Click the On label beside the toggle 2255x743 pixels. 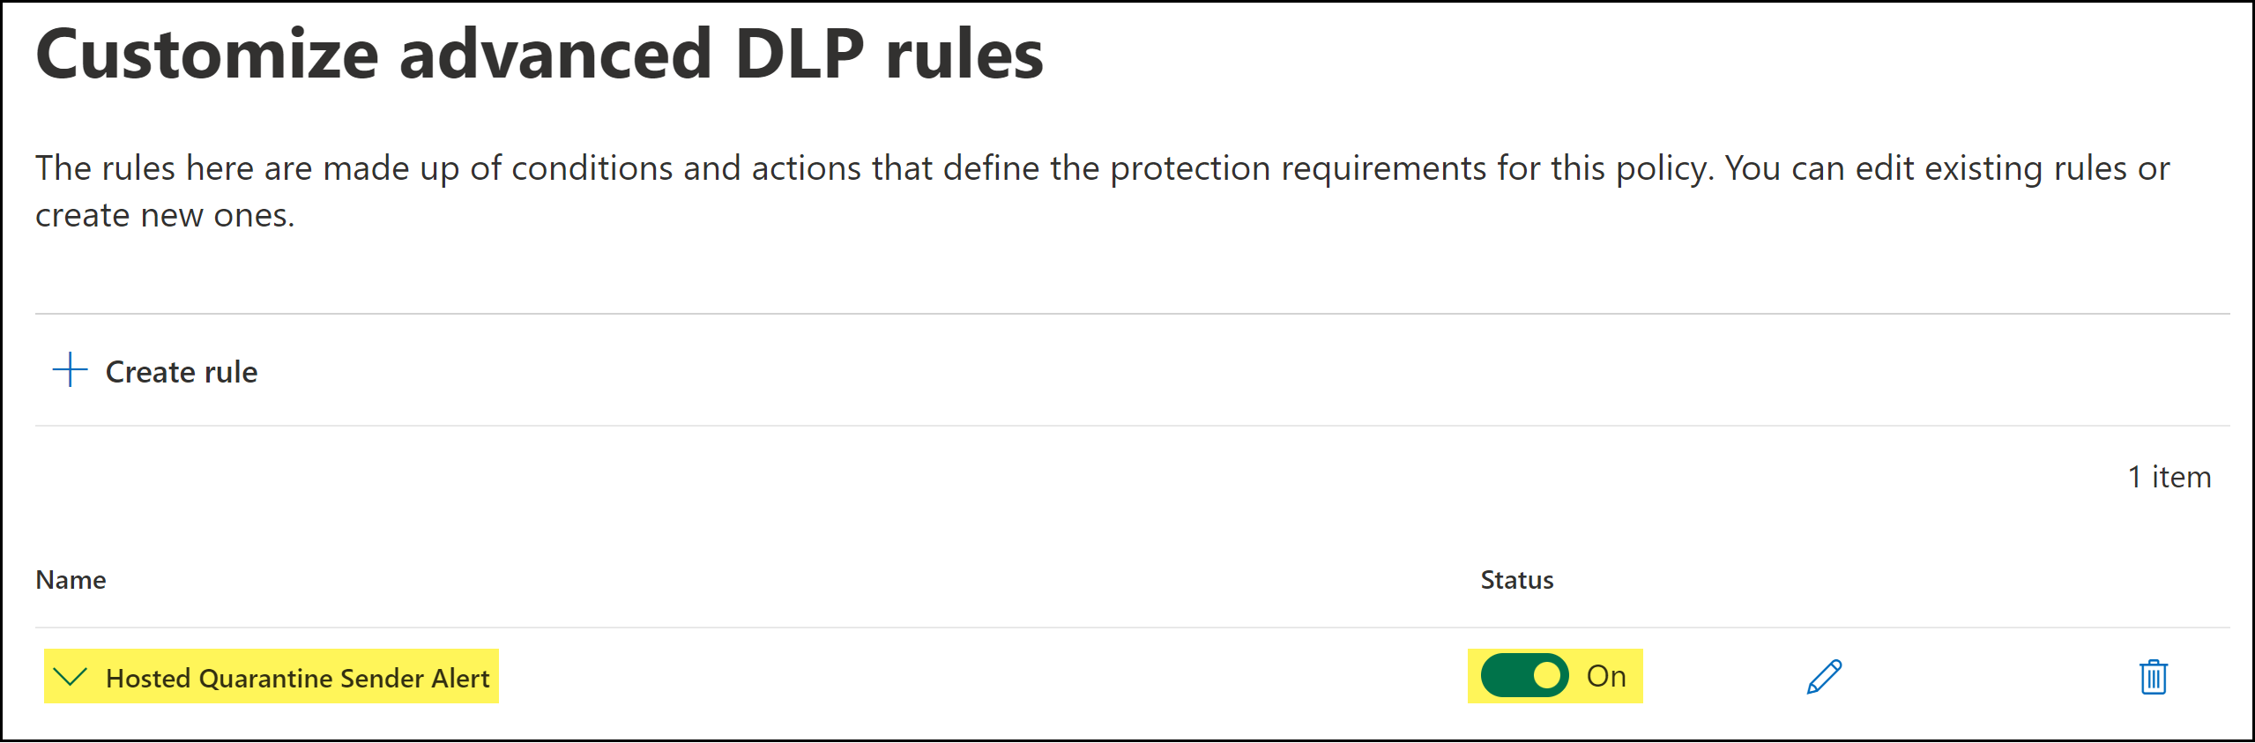(x=1606, y=676)
